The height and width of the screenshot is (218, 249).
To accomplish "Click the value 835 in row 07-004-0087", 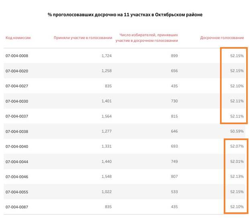I will pyautogui.click(x=108, y=207).
